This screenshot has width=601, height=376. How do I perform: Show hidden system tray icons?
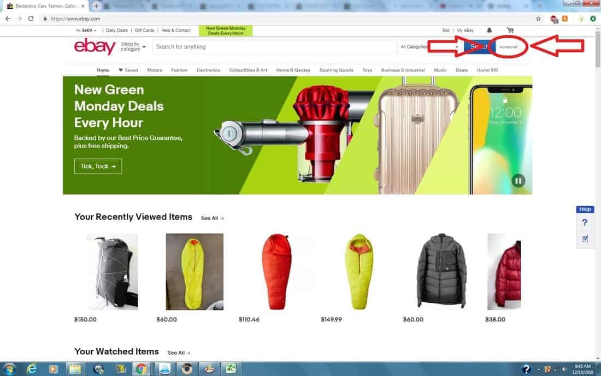[539, 369]
